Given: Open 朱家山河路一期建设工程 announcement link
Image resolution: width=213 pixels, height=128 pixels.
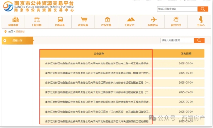Looking at the screenshot, I should tap(98, 73).
